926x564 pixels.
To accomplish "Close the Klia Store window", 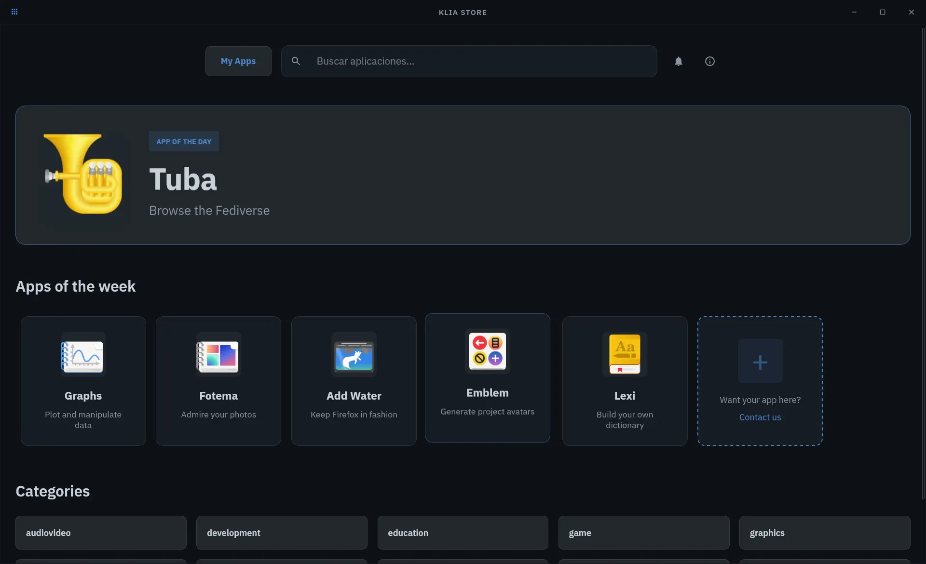I will (x=912, y=12).
